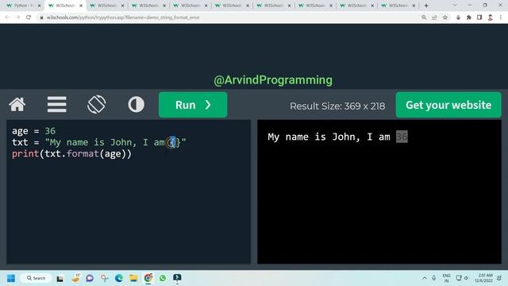508x286 pixels.
Task: Open the network and volume quick settings
Action: tap(462, 278)
